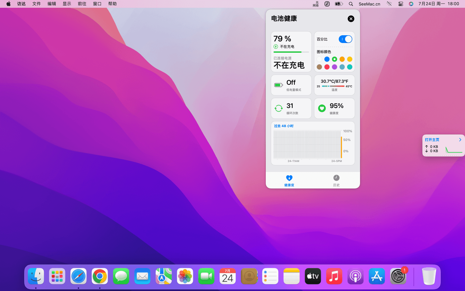The height and width of the screenshot is (291, 465).
Task: Click the cycle count arrows icon
Action: (x=278, y=108)
